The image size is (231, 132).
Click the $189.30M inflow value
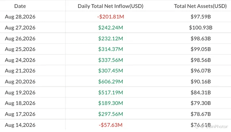coord(110,103)
